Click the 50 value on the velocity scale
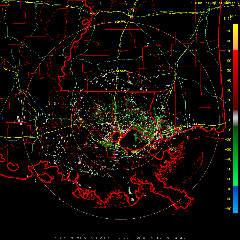 tap(229, 71)
